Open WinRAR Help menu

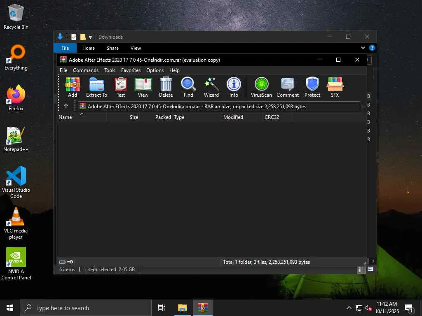point(174,70)
